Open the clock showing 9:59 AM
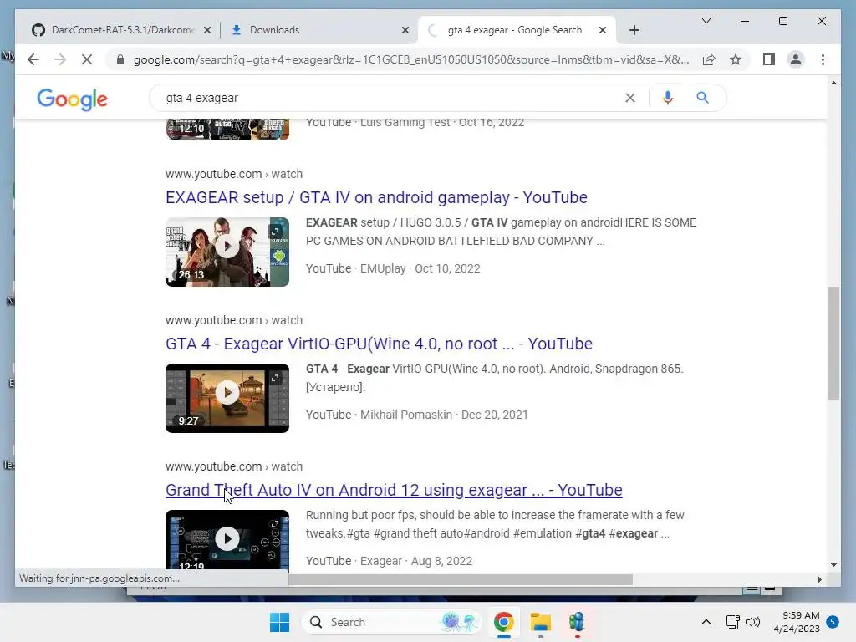Image resolution: width=856 pixels, height=642 pixels. (797, 622)
